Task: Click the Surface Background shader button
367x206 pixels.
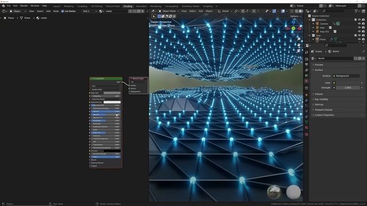Action: [x=346, y=76]
